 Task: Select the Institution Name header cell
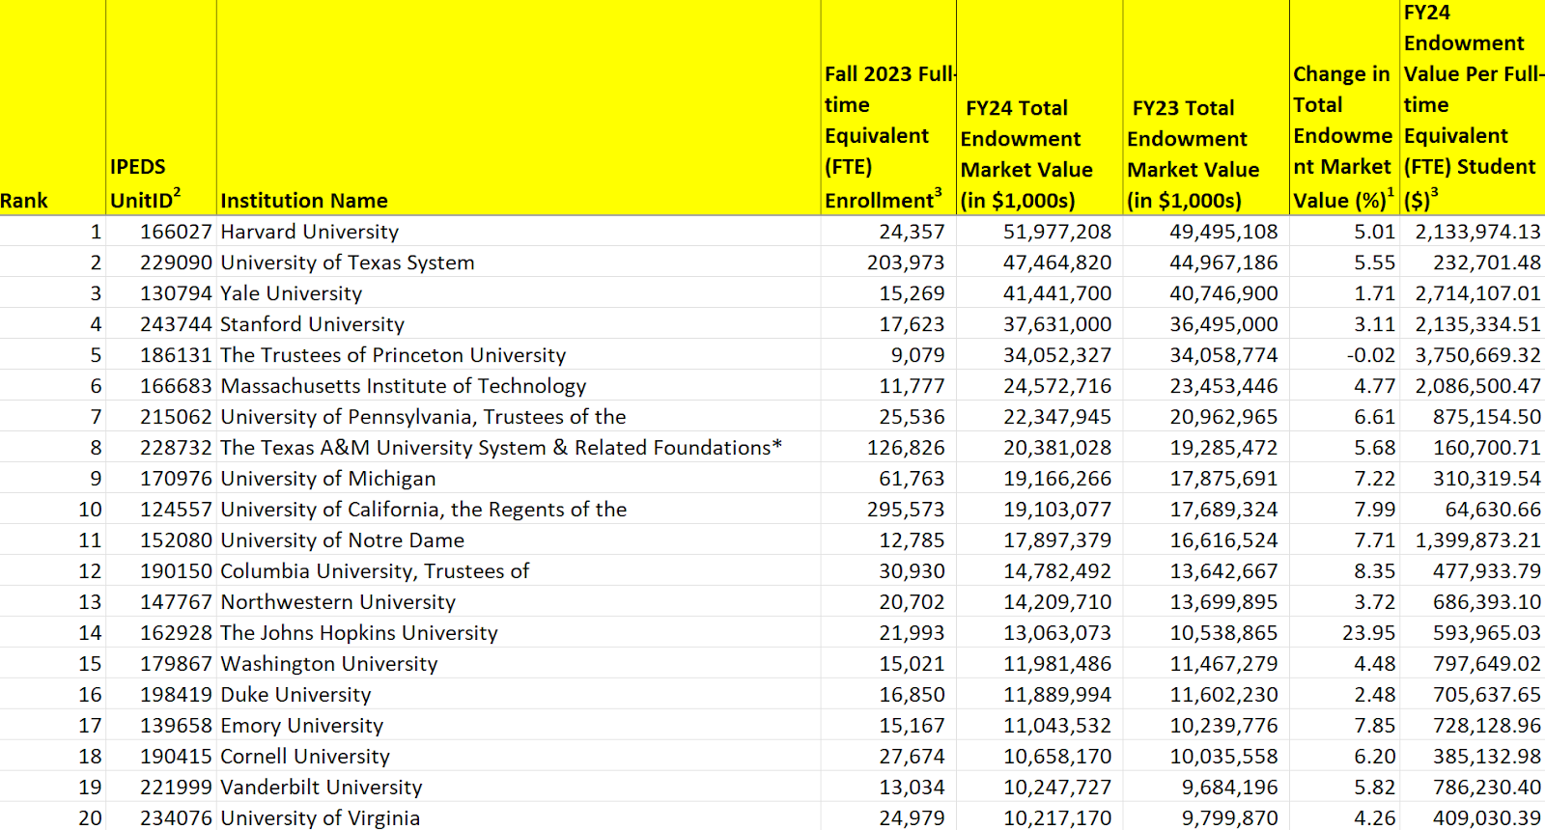point(519,107)
